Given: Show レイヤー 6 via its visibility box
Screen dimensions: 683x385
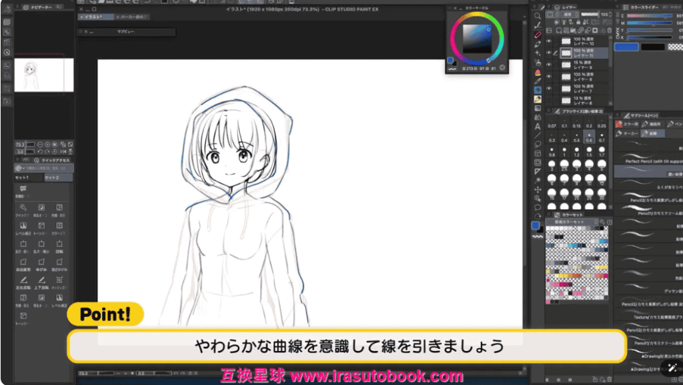Looking at the screenshot, I should click(x=549, y=99).
